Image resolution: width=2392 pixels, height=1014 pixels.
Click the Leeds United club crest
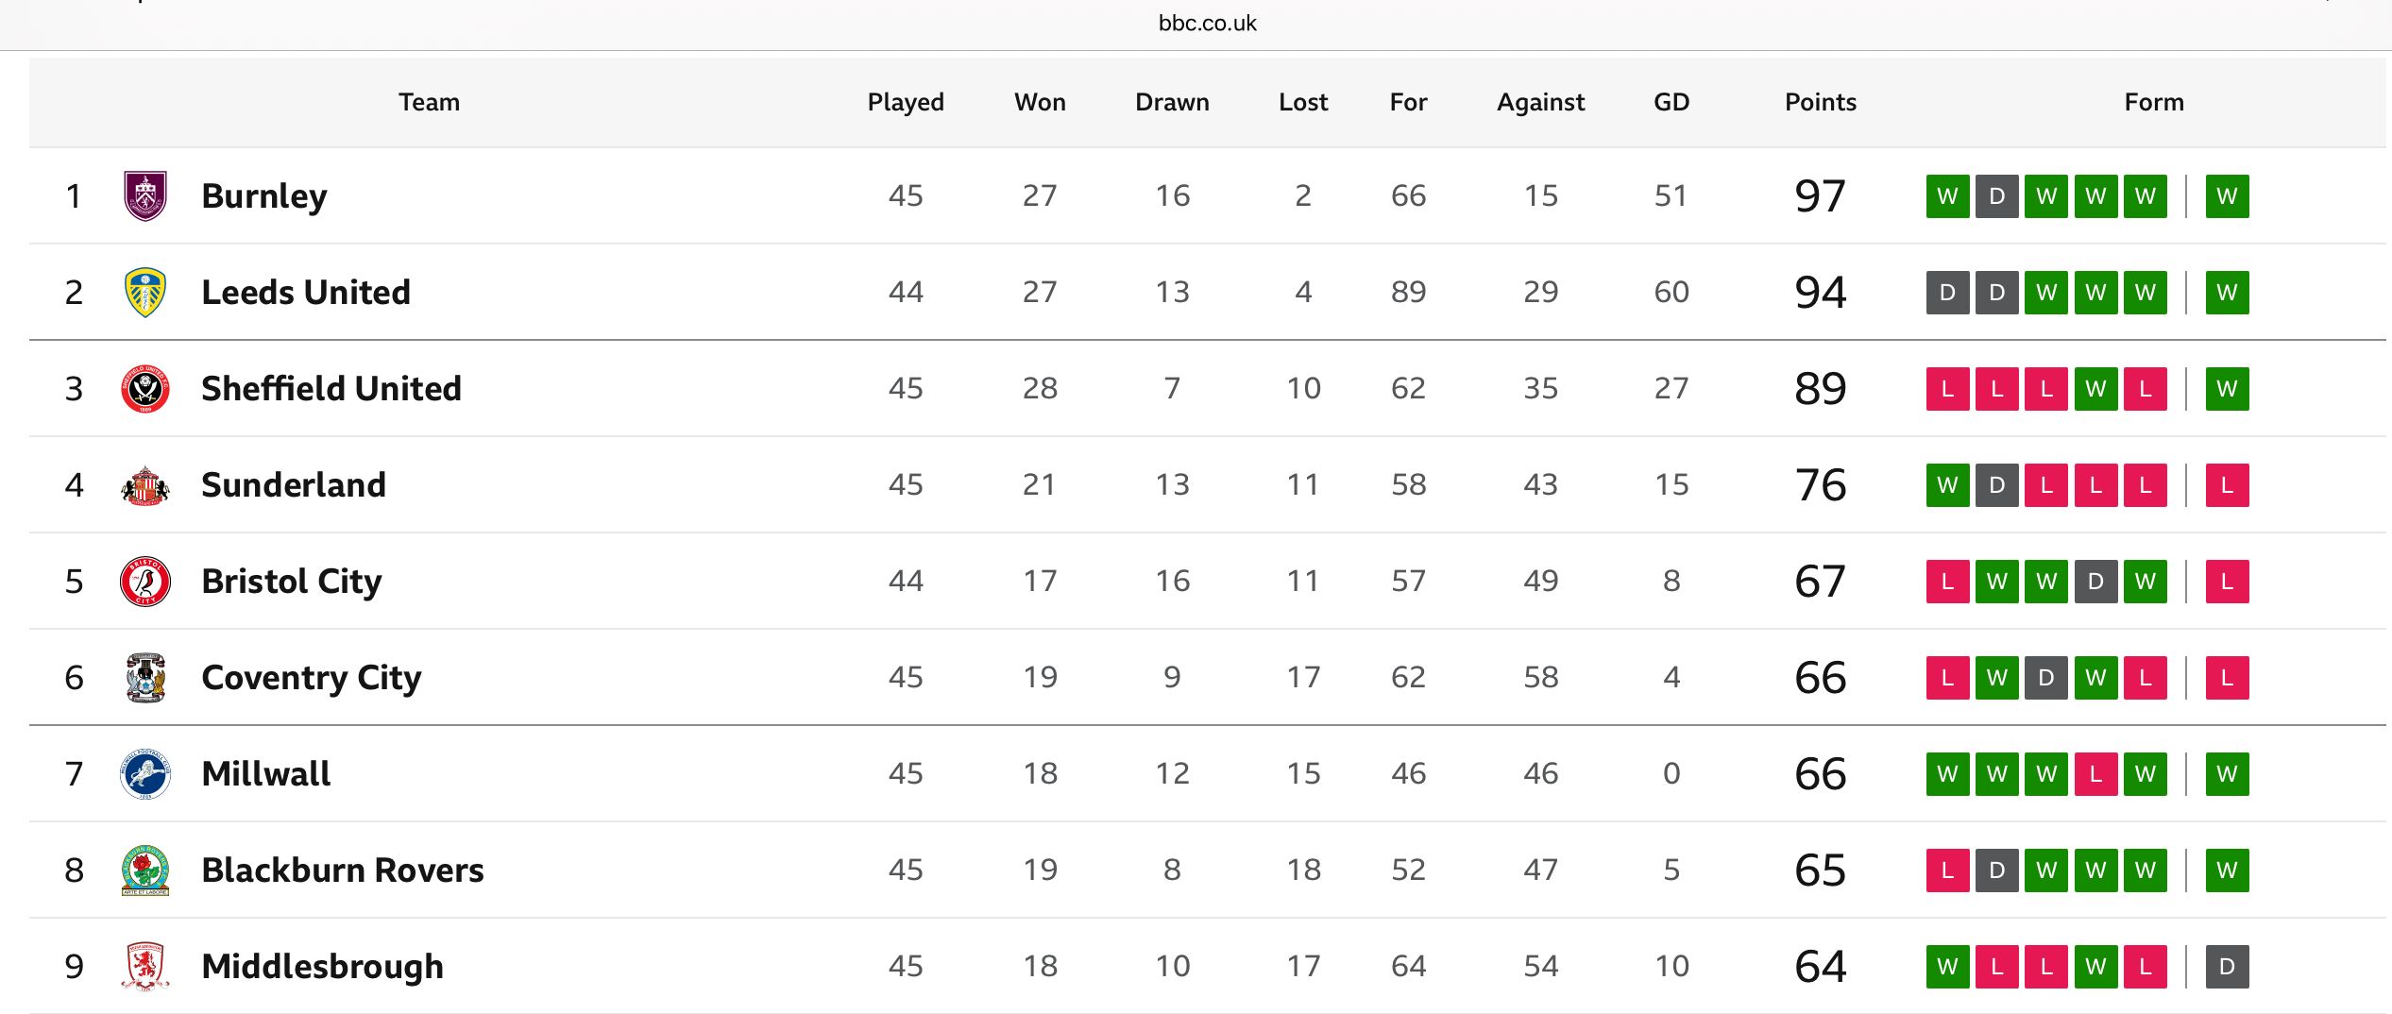pos(145,292)
